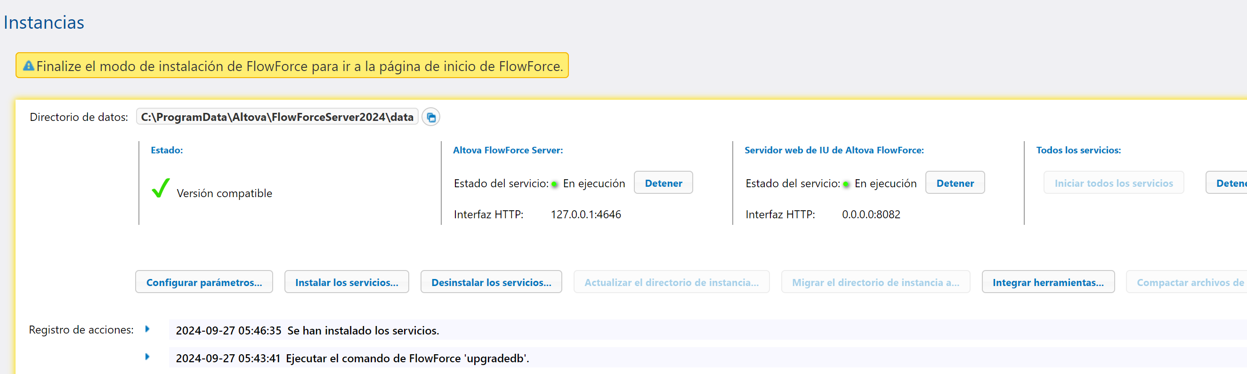Click the data directory path field
The width and height of the screenshot is (1247, 374).
coord(277,117)
